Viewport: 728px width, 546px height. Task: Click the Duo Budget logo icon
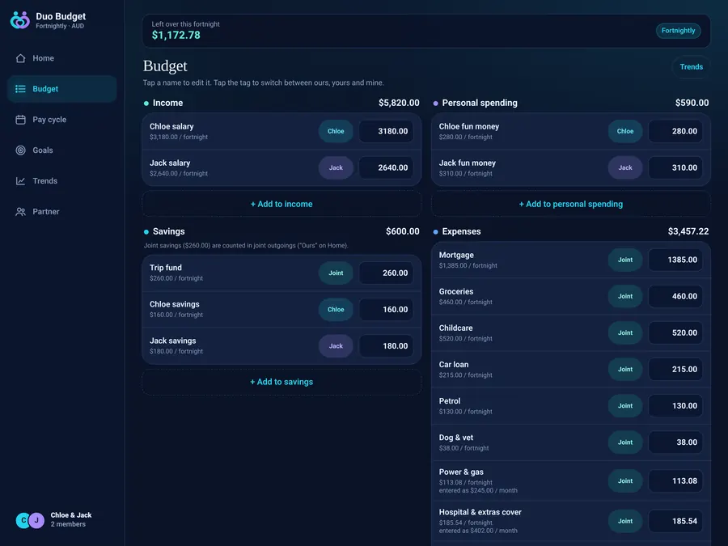click(x=20, y=20)
